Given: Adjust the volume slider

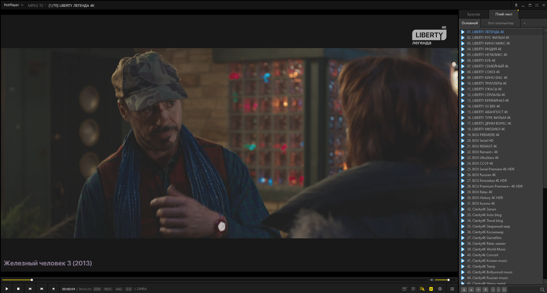Looking at the screenshot, I should pos(445,280).
